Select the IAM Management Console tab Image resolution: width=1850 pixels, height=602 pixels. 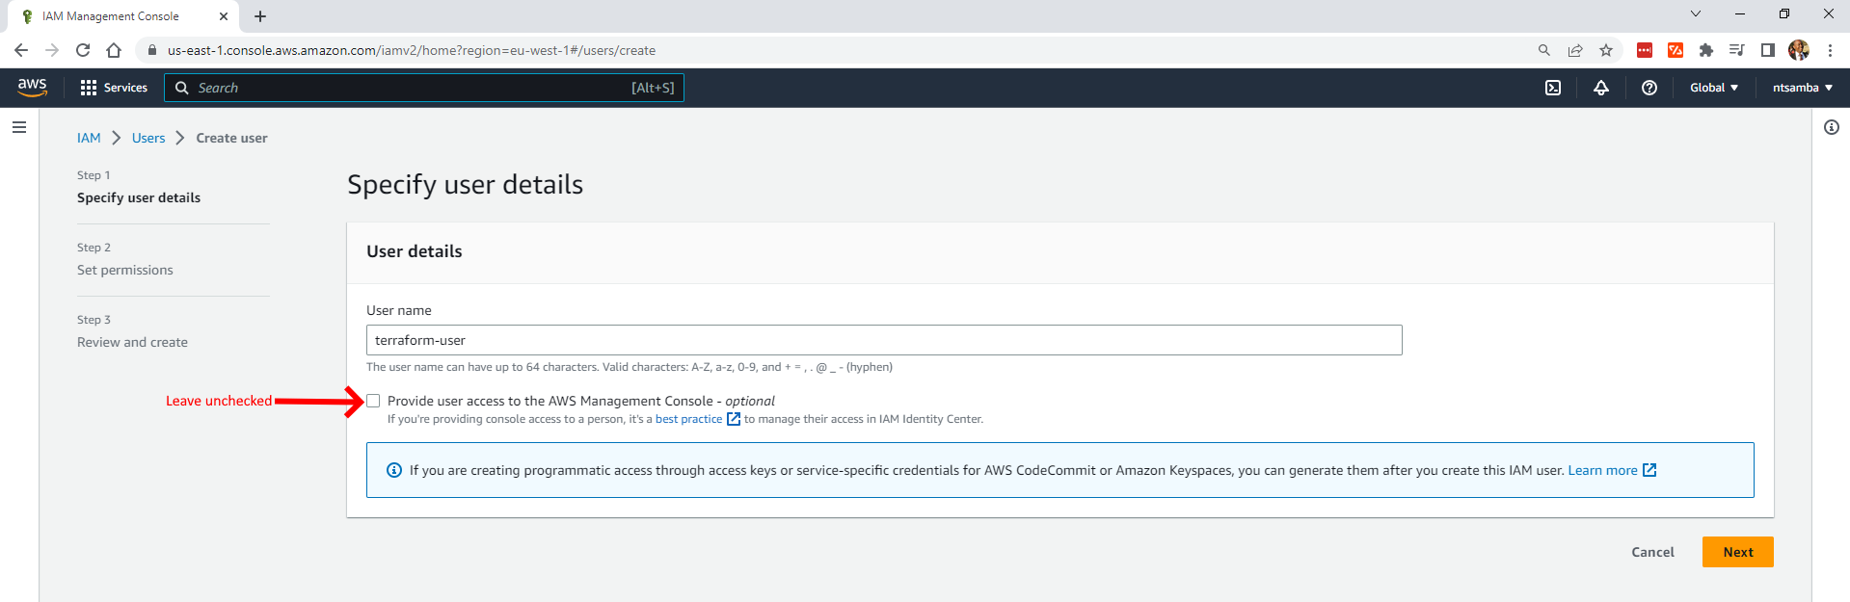coord(111,16)
